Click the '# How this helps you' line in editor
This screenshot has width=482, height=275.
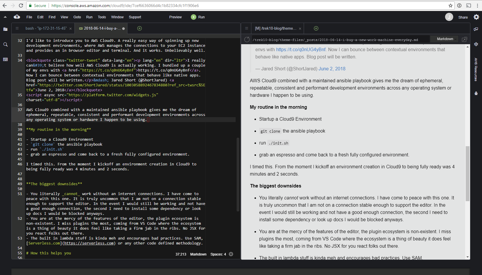[x=49, y=253]
